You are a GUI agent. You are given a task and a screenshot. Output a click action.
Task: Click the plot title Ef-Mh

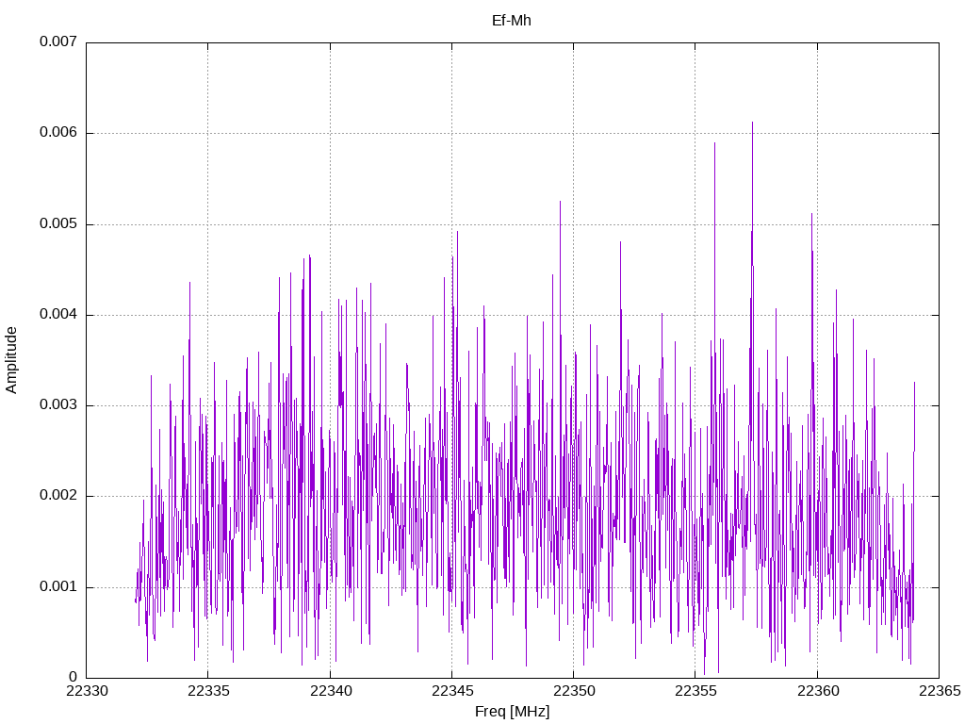pyautogui.click(x=512, y=20)
